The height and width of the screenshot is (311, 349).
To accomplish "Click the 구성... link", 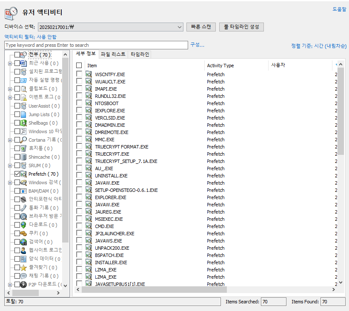I will (x=197, y=45).
